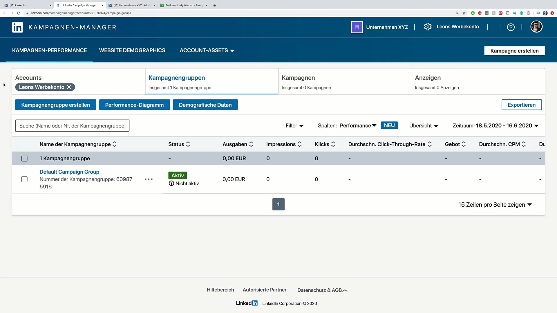Viewport: 557px width, 313px height.
Task: Change 15 Zeilen pro Seite setting
Action: (495, 205)
